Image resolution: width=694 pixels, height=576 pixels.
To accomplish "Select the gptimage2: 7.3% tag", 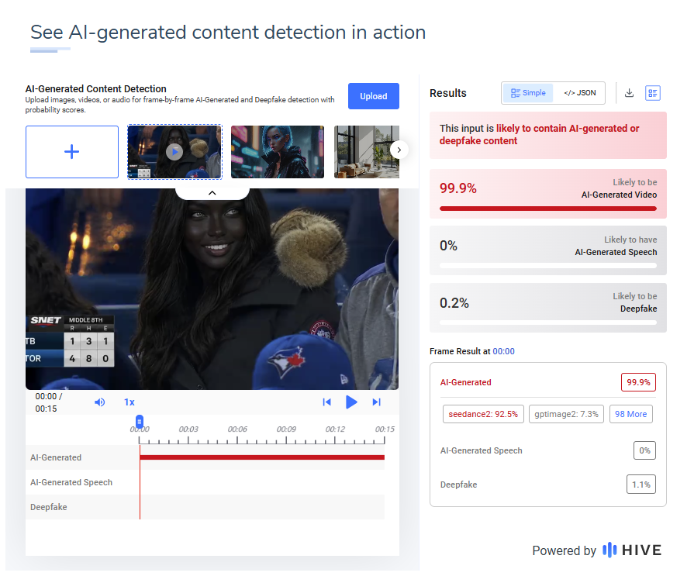I will 566,414.
